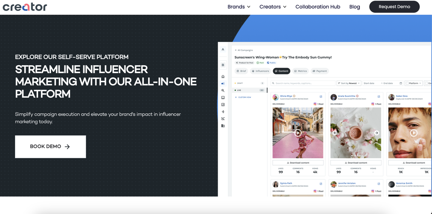Open Sylvia Path's post external link icon
This screenshot has height=214, width=432.
[x=321, y=184]
